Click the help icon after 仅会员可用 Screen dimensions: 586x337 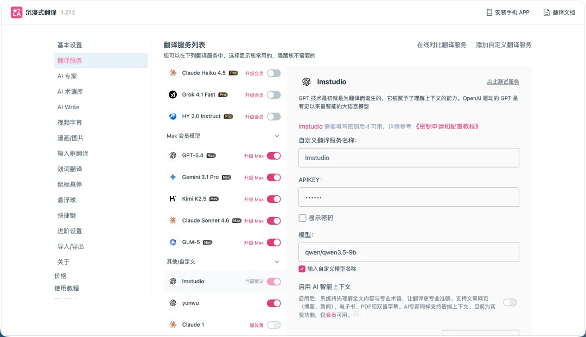[356, 314]
